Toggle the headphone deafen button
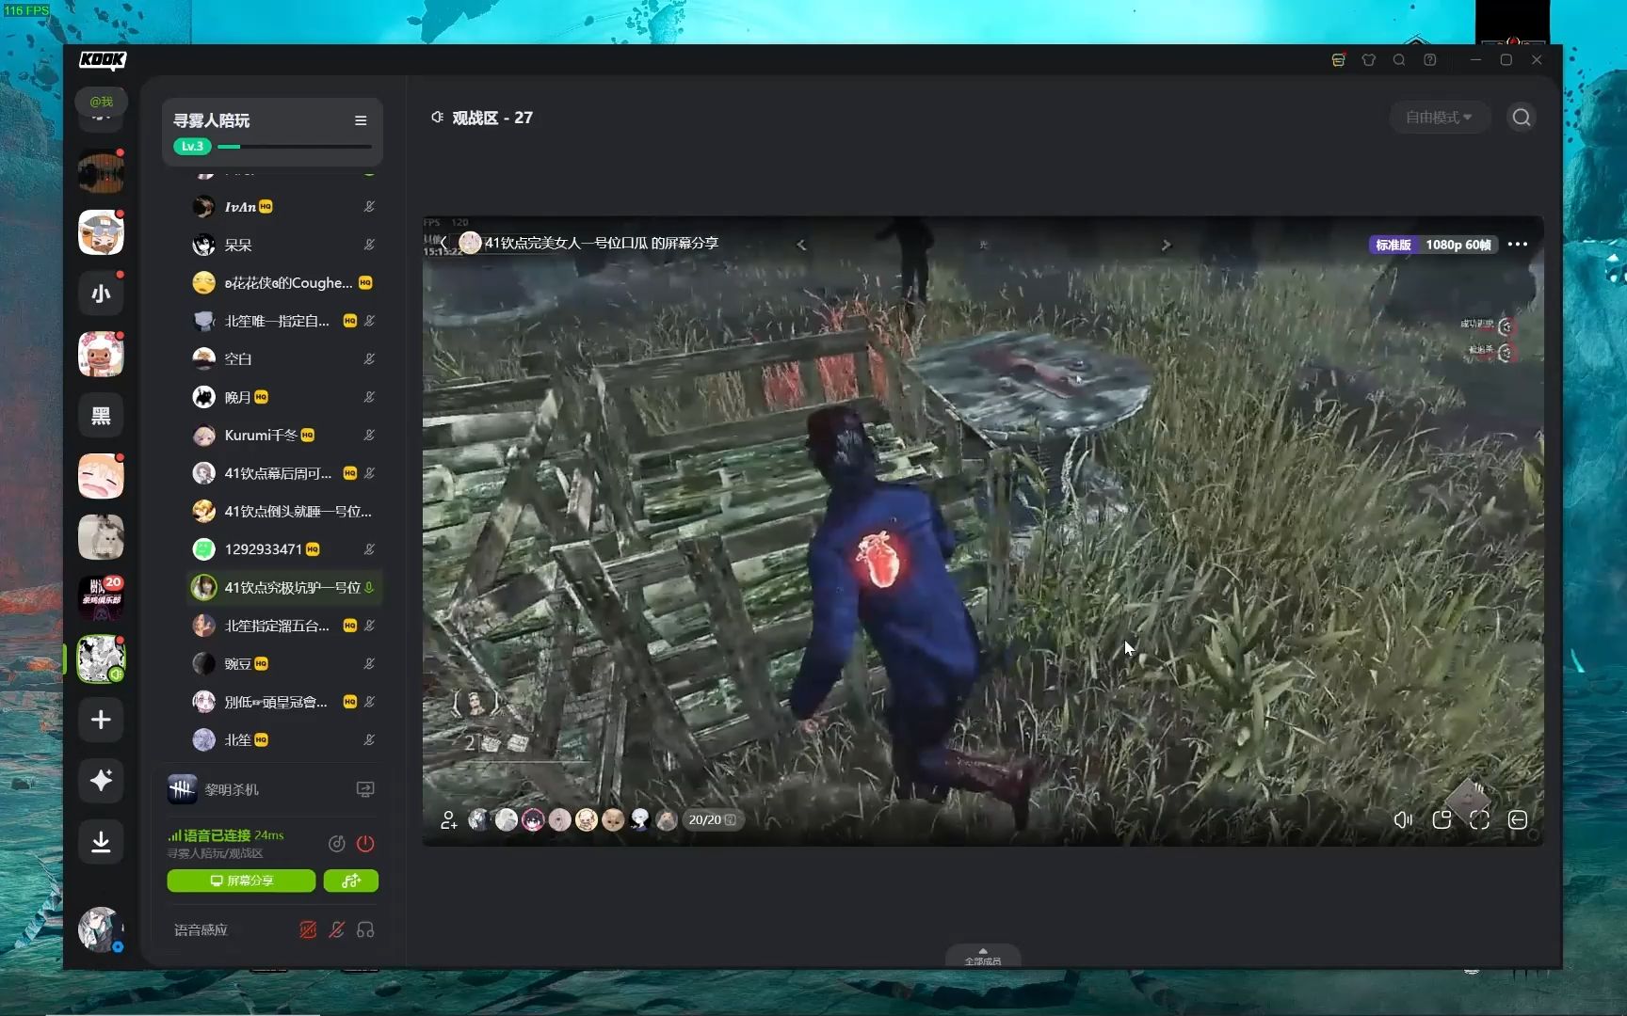The image size is (1627, 1016). click(x=365, y=930)
